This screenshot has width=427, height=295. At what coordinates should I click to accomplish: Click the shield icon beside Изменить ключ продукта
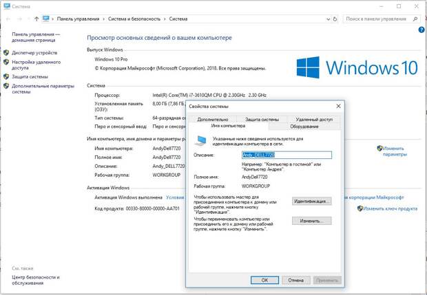click(360, 208)
